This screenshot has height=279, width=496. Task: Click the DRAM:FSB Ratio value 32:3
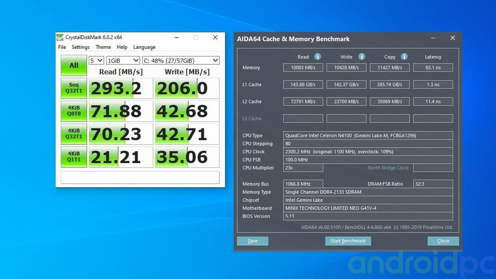tap(433, 184)
